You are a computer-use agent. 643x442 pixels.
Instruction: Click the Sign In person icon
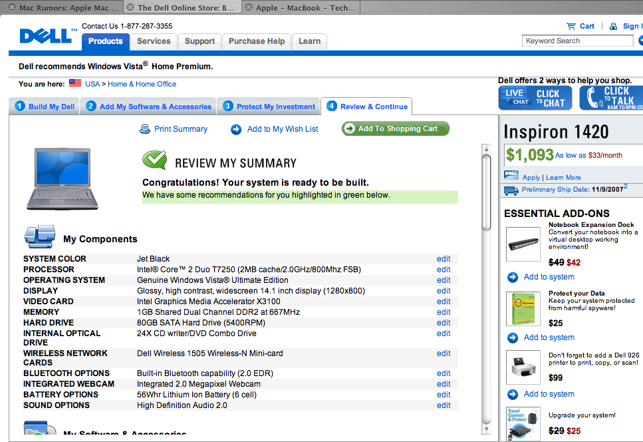614,26
